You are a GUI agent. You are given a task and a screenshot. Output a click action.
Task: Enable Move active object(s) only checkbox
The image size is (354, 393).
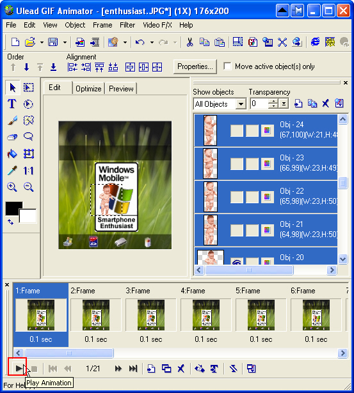(227, 66)
